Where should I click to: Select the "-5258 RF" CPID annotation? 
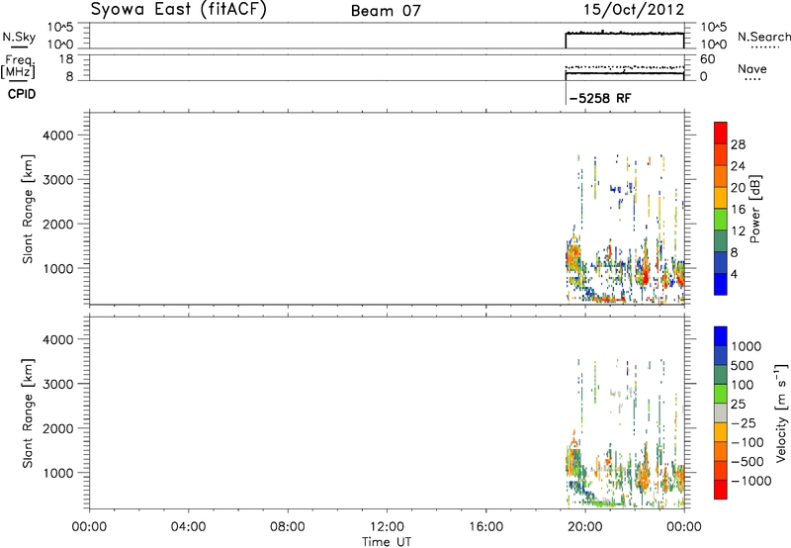pos(600,98)
